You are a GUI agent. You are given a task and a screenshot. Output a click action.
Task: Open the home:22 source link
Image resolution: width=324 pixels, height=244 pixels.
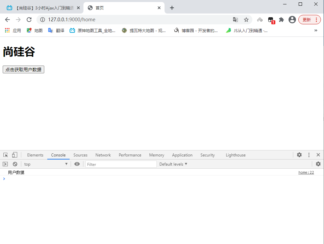[x=306, y=172]
